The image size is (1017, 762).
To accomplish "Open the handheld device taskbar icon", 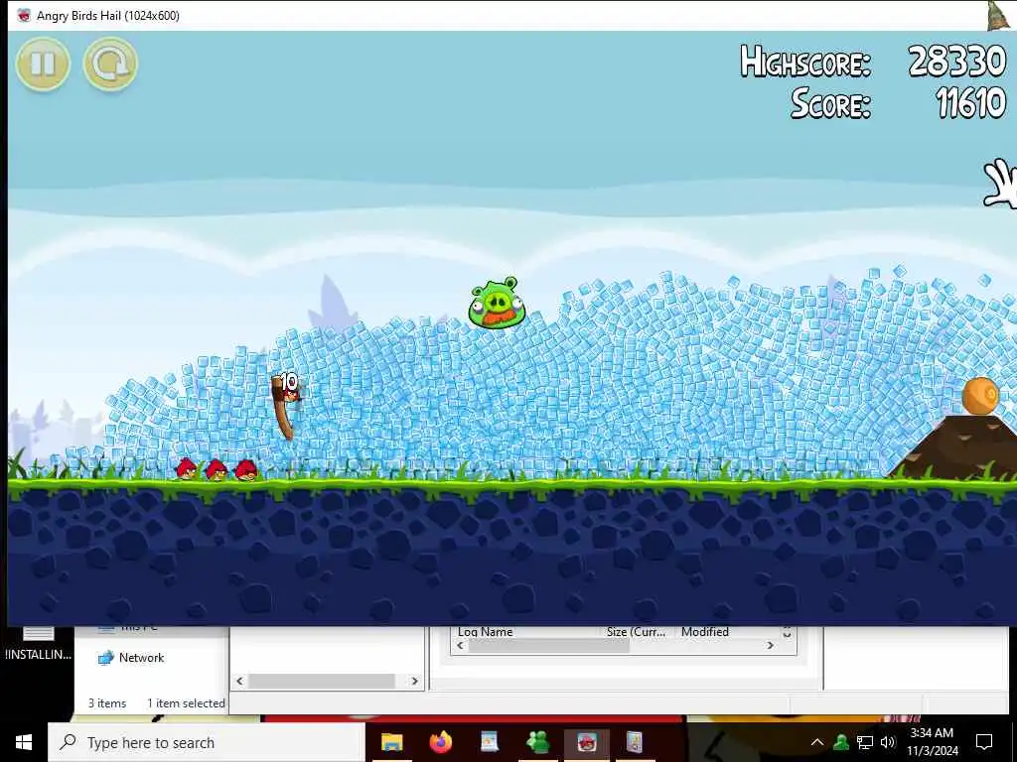I will point(635,742).
